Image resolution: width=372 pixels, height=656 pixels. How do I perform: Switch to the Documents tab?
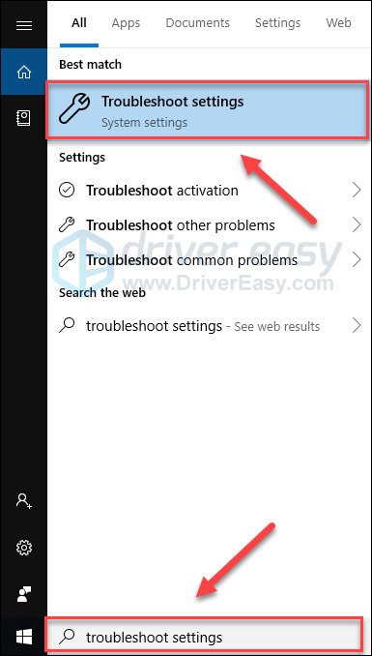(x=198, y=22)
